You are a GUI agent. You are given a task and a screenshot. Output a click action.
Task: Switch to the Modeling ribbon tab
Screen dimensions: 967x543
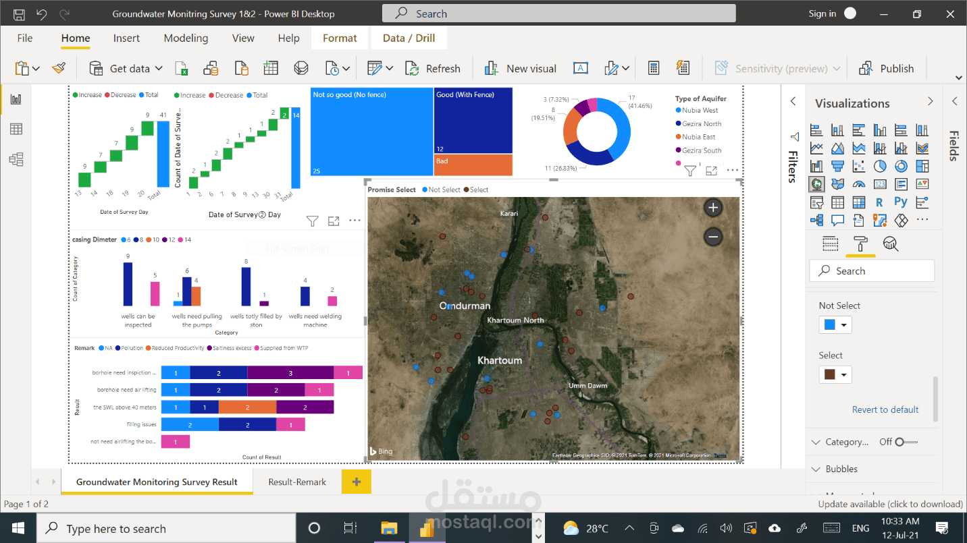coord(186,38)
